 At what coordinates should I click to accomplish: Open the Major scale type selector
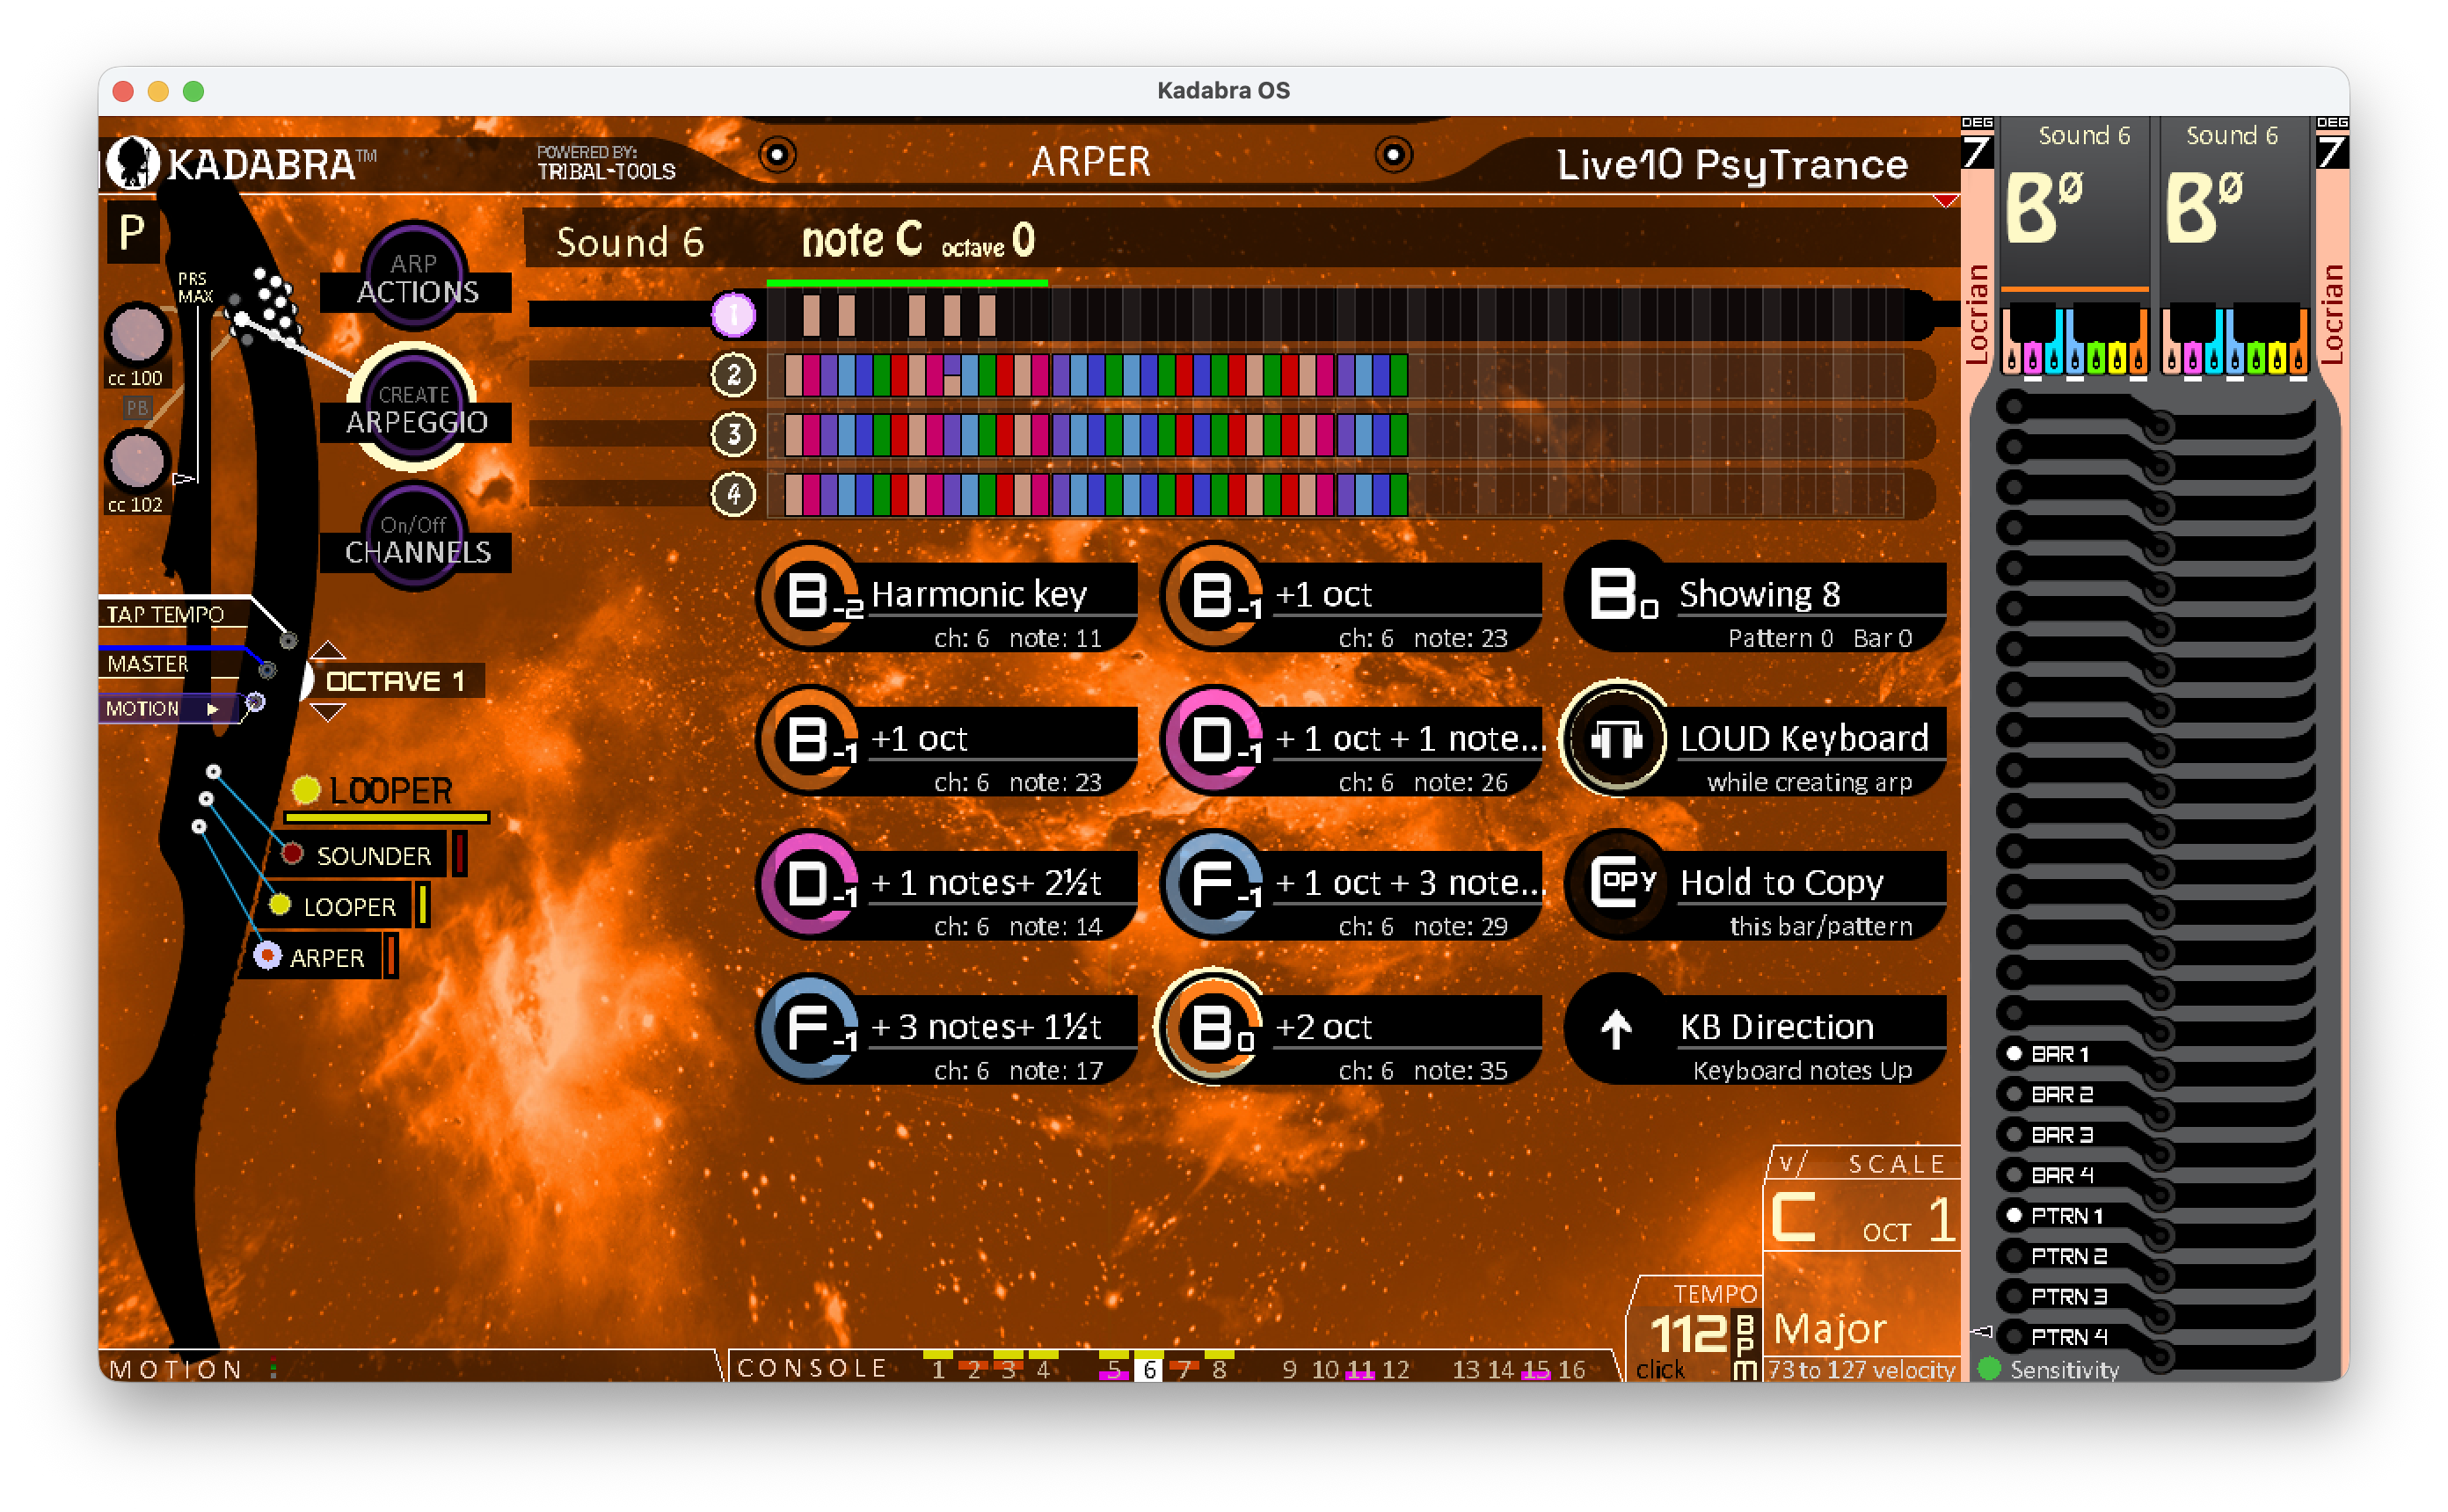(x=1830, y=1329)
